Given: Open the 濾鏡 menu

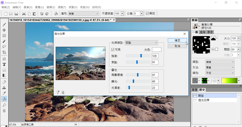Looking at the screenshot, I should [x=63, y=7].
